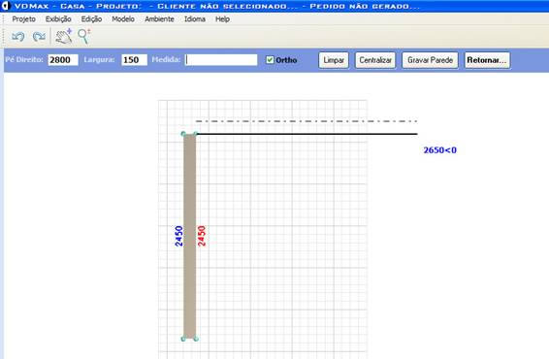Select the zoom magnifier tool

coord(84,37)
